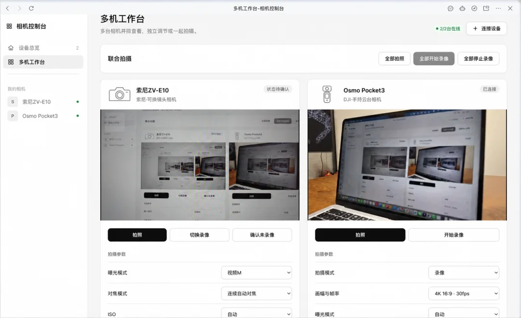Click the 索尼·可换镜头相机 subtitle
The image size is (521, 318).
point(156,100)
